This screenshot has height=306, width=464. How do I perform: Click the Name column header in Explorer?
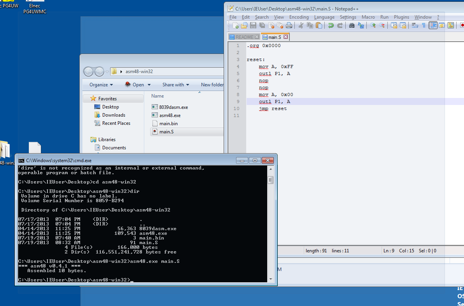click(x=158, y=96)
